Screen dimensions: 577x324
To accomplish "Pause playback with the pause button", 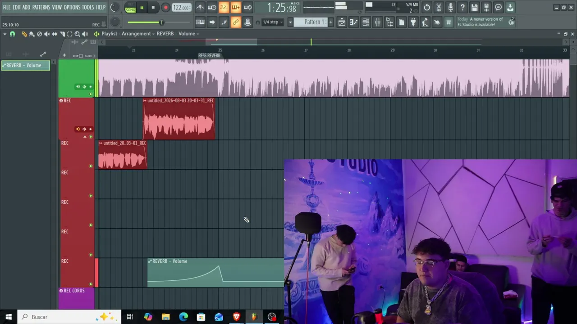I will click(142, 8).
